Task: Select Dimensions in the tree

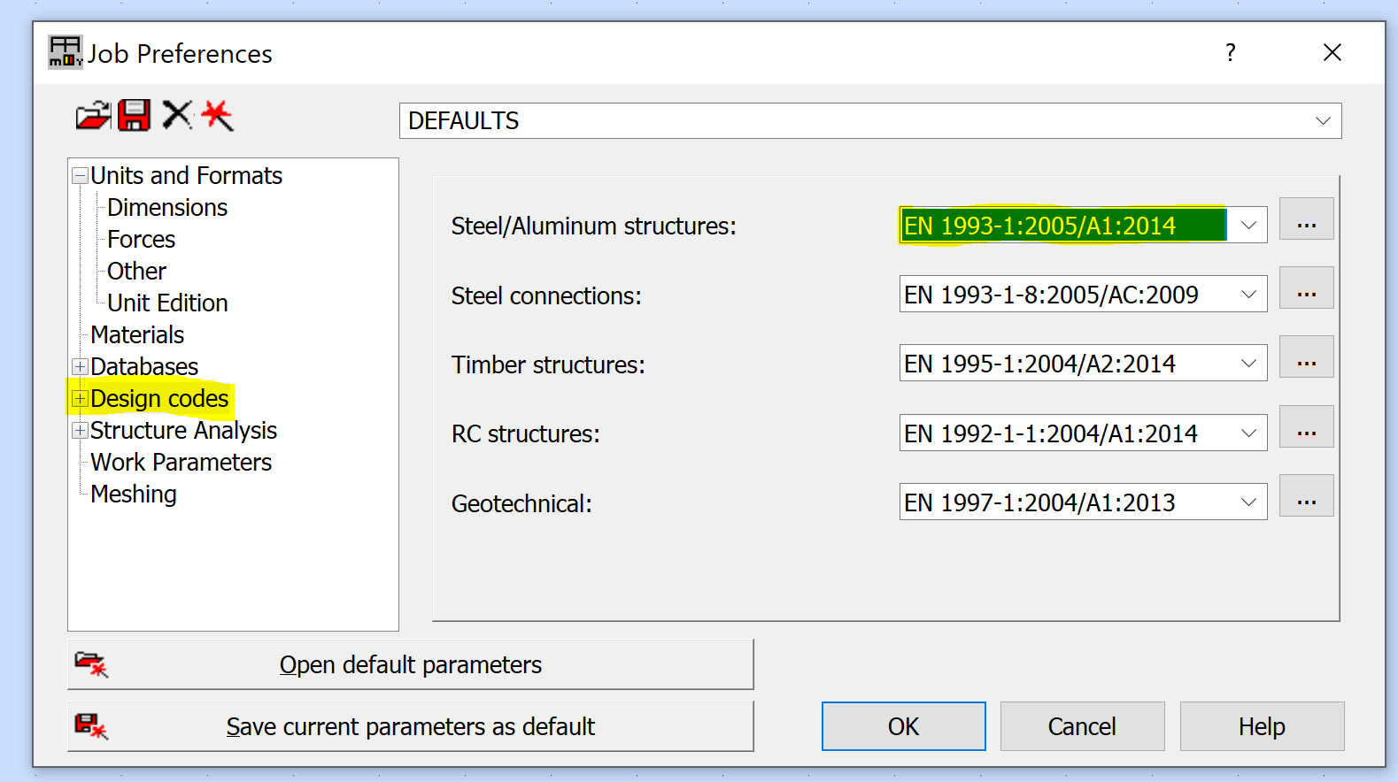Action: pos(167,208)
